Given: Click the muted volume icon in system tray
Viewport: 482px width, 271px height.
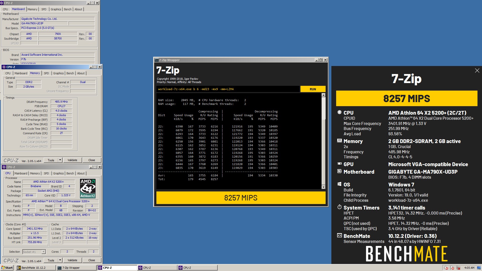Looking at the screenshot, I should (x=446, y=268).
